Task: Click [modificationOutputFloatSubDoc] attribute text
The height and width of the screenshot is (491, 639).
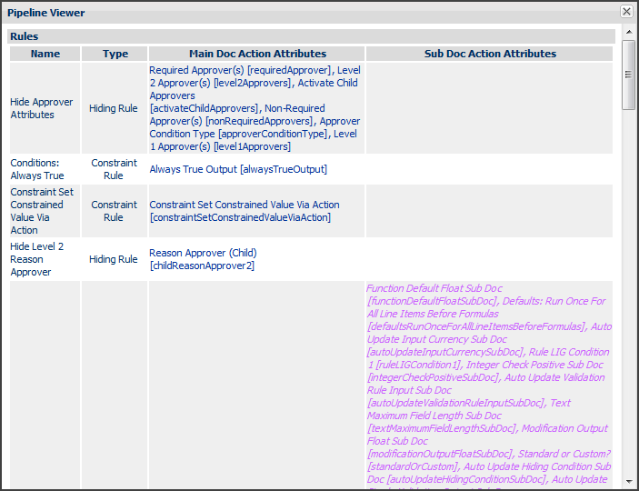Action: coord(439,454)
